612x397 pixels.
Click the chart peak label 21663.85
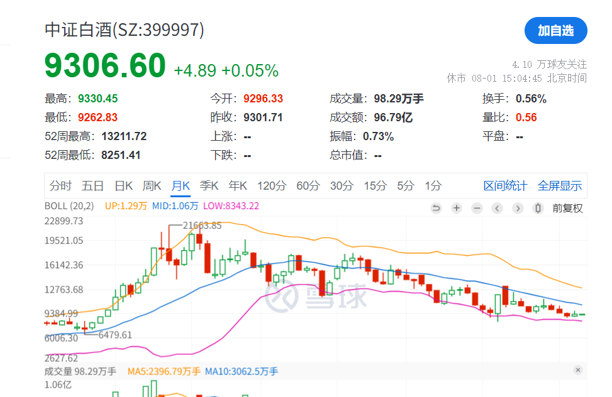point(202,226)
